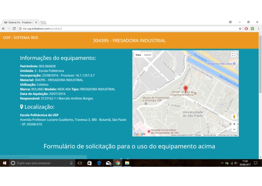Click Shopping Villa Lobos map marker
262x186 pixels.
[x=234, y=64]
